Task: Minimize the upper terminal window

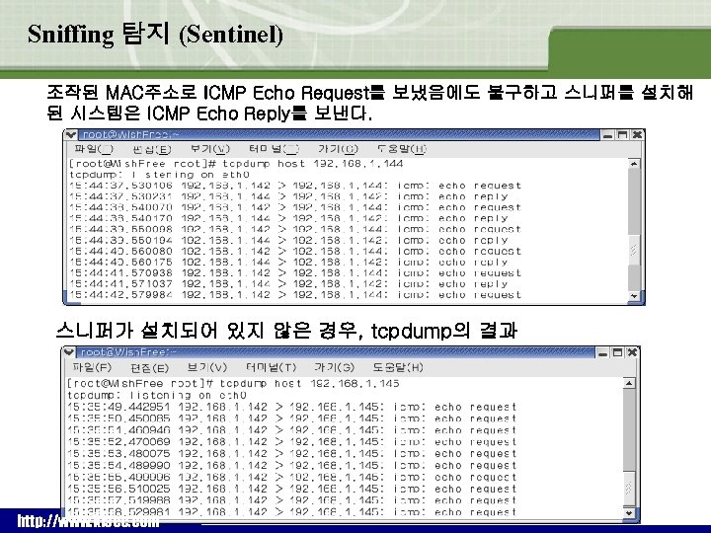Action: pos(608,135)
